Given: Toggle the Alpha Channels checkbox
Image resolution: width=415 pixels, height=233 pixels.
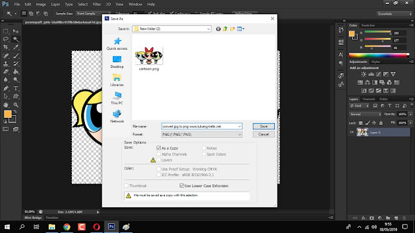Looking at the screenshot, I should [158, 154].
